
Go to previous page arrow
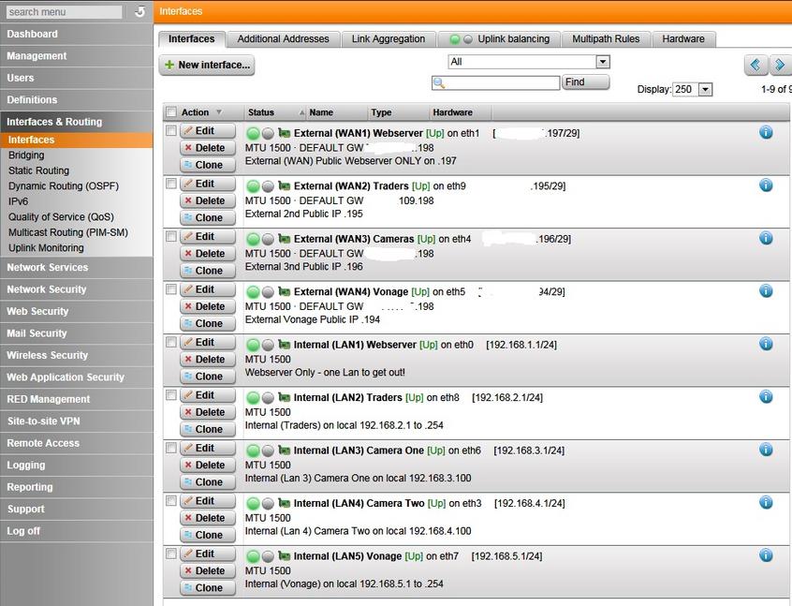[x=755, y=65]
